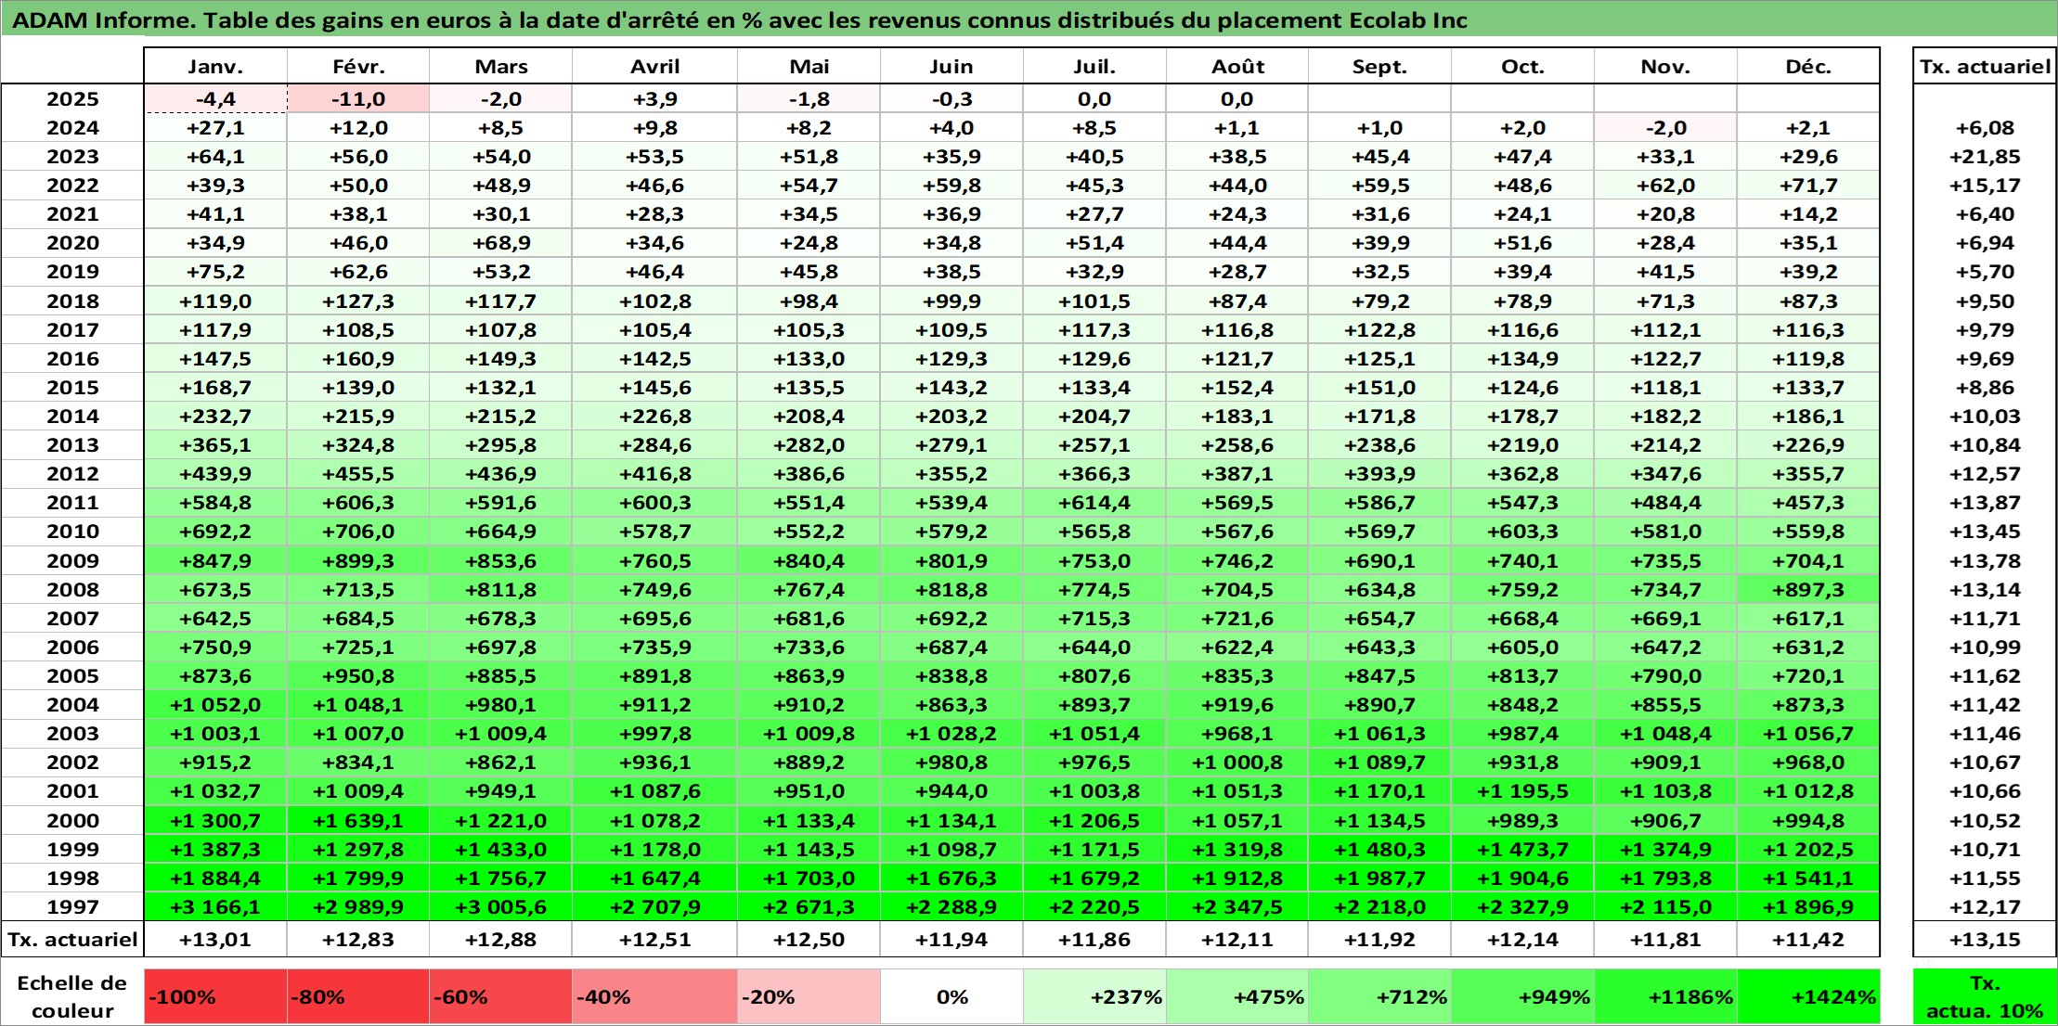
Task: Select the +13,15 overall actuarial rate
Action: [x=1985, y=939]
